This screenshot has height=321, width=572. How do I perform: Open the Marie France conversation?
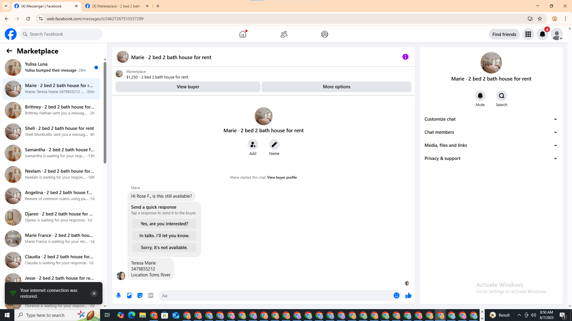click(51, 239)
